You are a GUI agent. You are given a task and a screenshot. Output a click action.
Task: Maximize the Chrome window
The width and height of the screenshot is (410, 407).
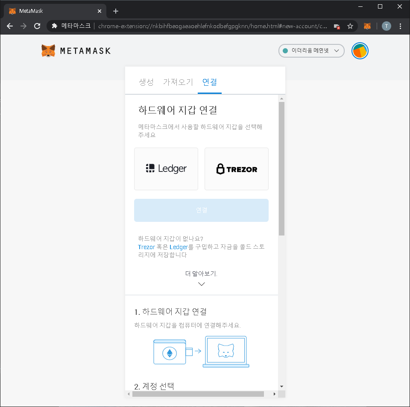click(380, 6)
